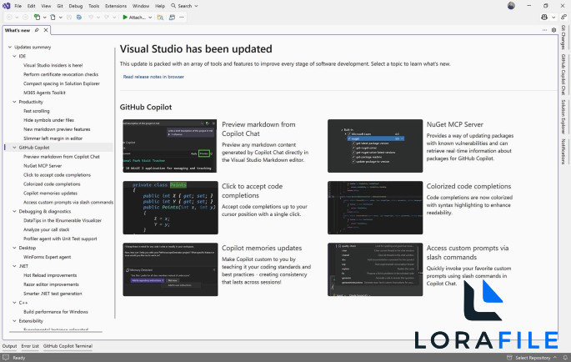Open the Copilot badge dropdown arrow
This screenshot has height=362, width=571.
[553, 18]
